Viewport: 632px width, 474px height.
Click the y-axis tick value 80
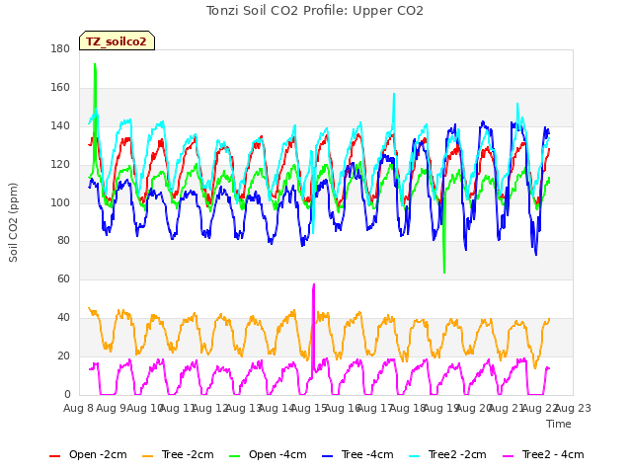click(63, 241)
